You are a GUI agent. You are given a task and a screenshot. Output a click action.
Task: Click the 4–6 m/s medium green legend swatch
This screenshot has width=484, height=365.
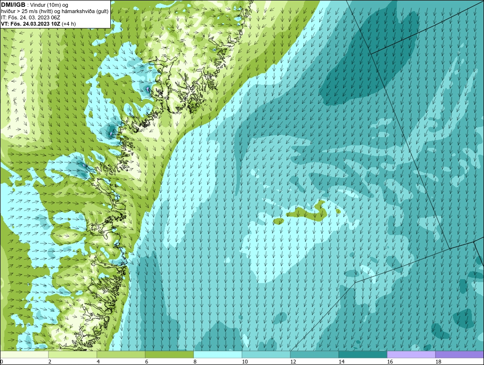coord(121,354)
